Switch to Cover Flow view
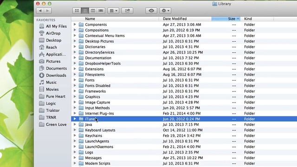 click(101, 11)
